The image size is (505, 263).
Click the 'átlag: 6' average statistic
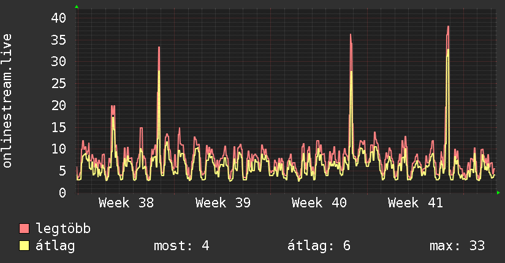coord(319,246)
